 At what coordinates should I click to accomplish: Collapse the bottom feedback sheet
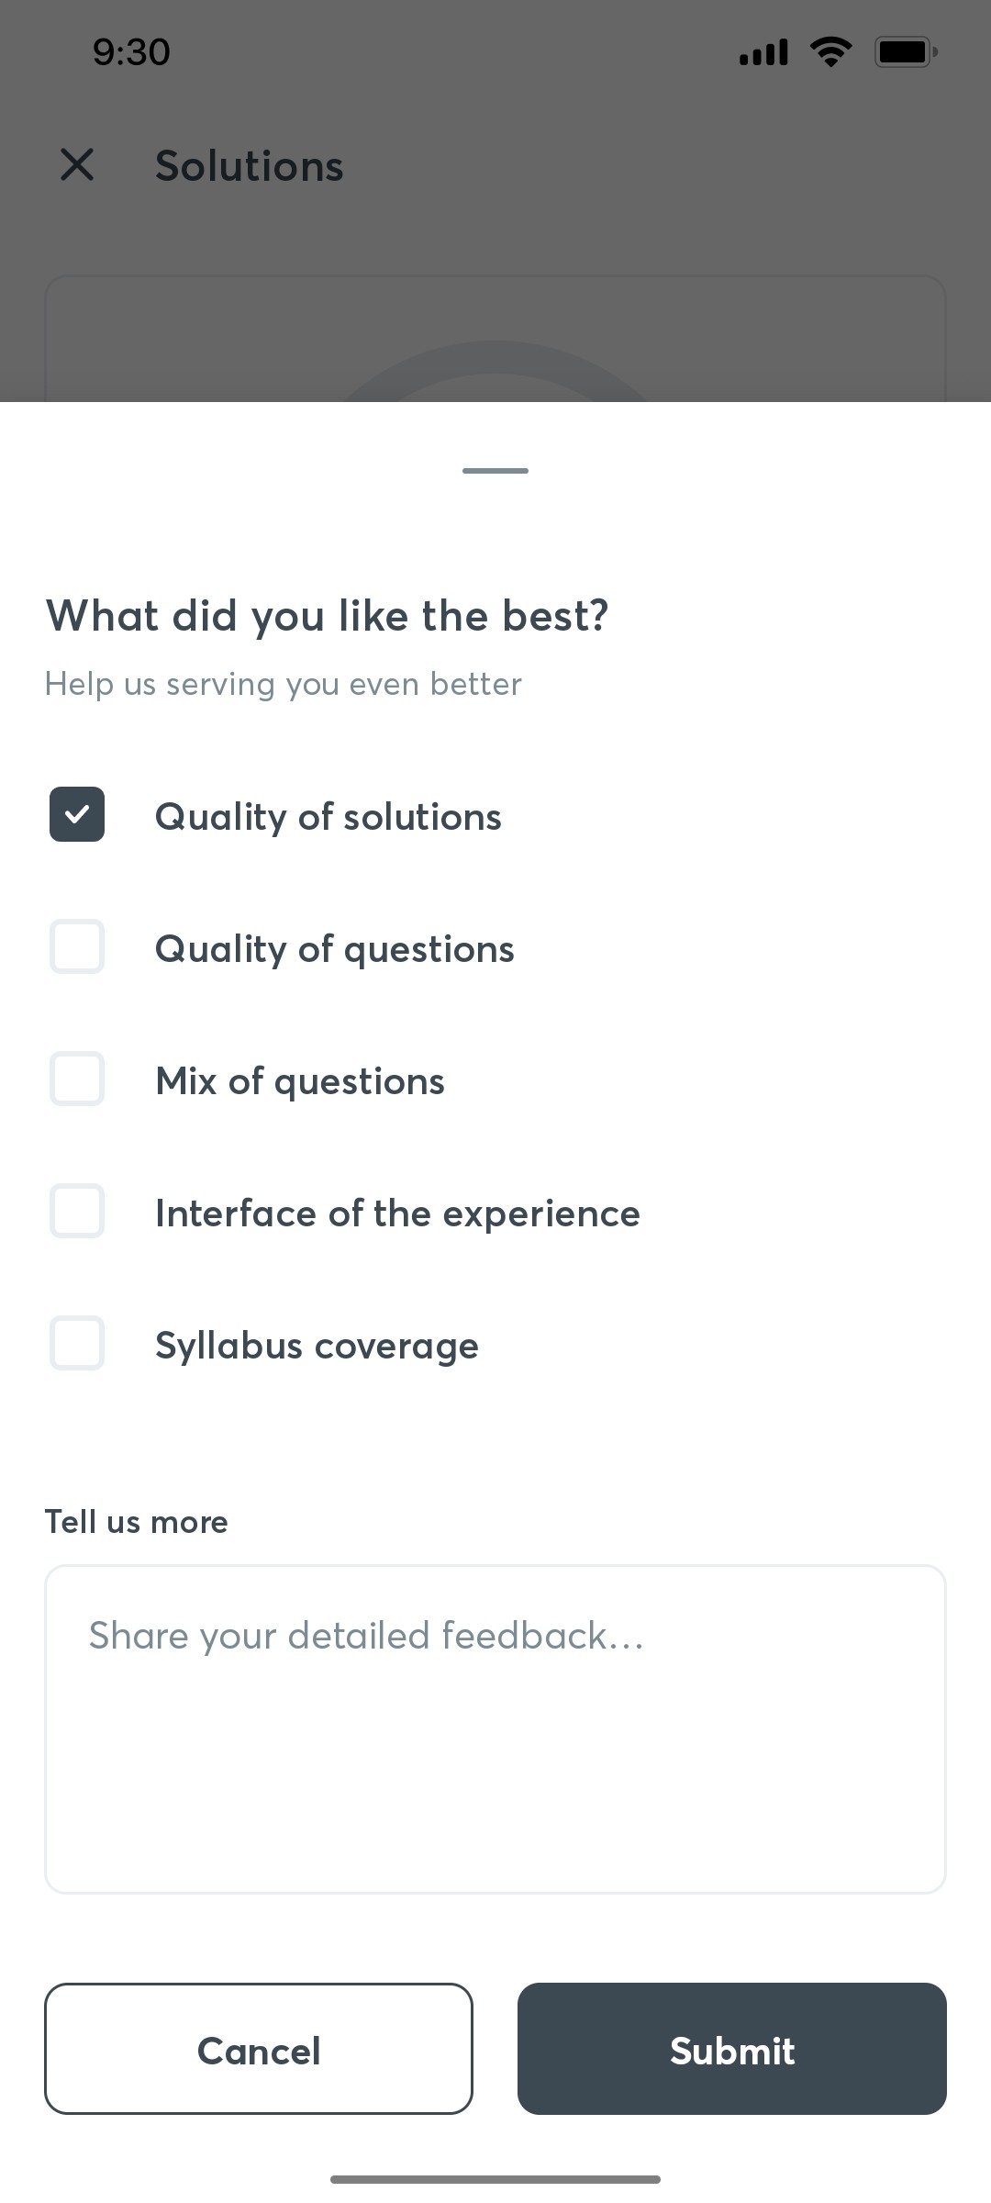tap(495, 470)
